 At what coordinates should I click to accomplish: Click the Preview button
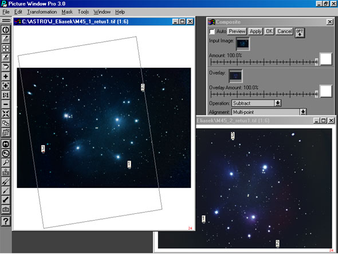(237, 32)
